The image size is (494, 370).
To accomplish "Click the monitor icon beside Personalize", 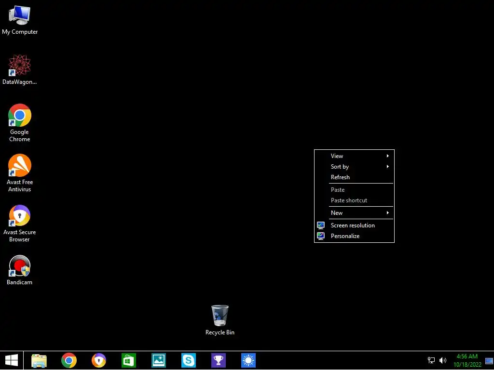I will 321,236.
